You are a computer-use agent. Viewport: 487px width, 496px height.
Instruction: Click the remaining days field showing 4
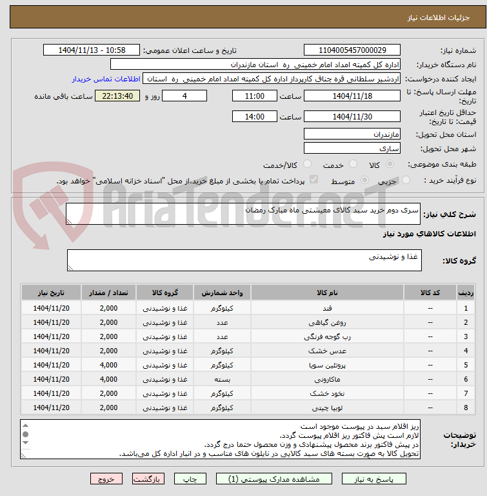184,96
